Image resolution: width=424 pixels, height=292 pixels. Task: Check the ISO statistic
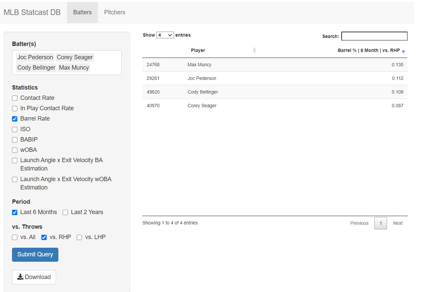(15, 130)
